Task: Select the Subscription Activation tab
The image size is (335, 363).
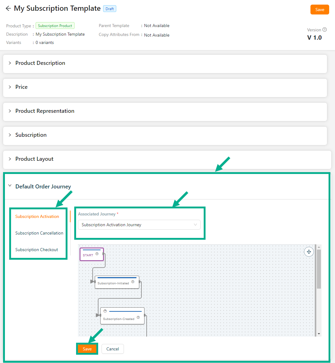Action: click(37, 216)
